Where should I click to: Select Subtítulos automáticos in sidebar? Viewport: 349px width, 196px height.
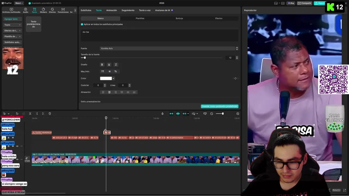point(13,42)
